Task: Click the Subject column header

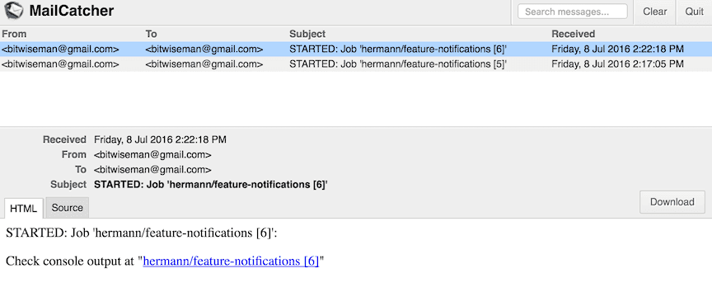Action: (307, 34)
